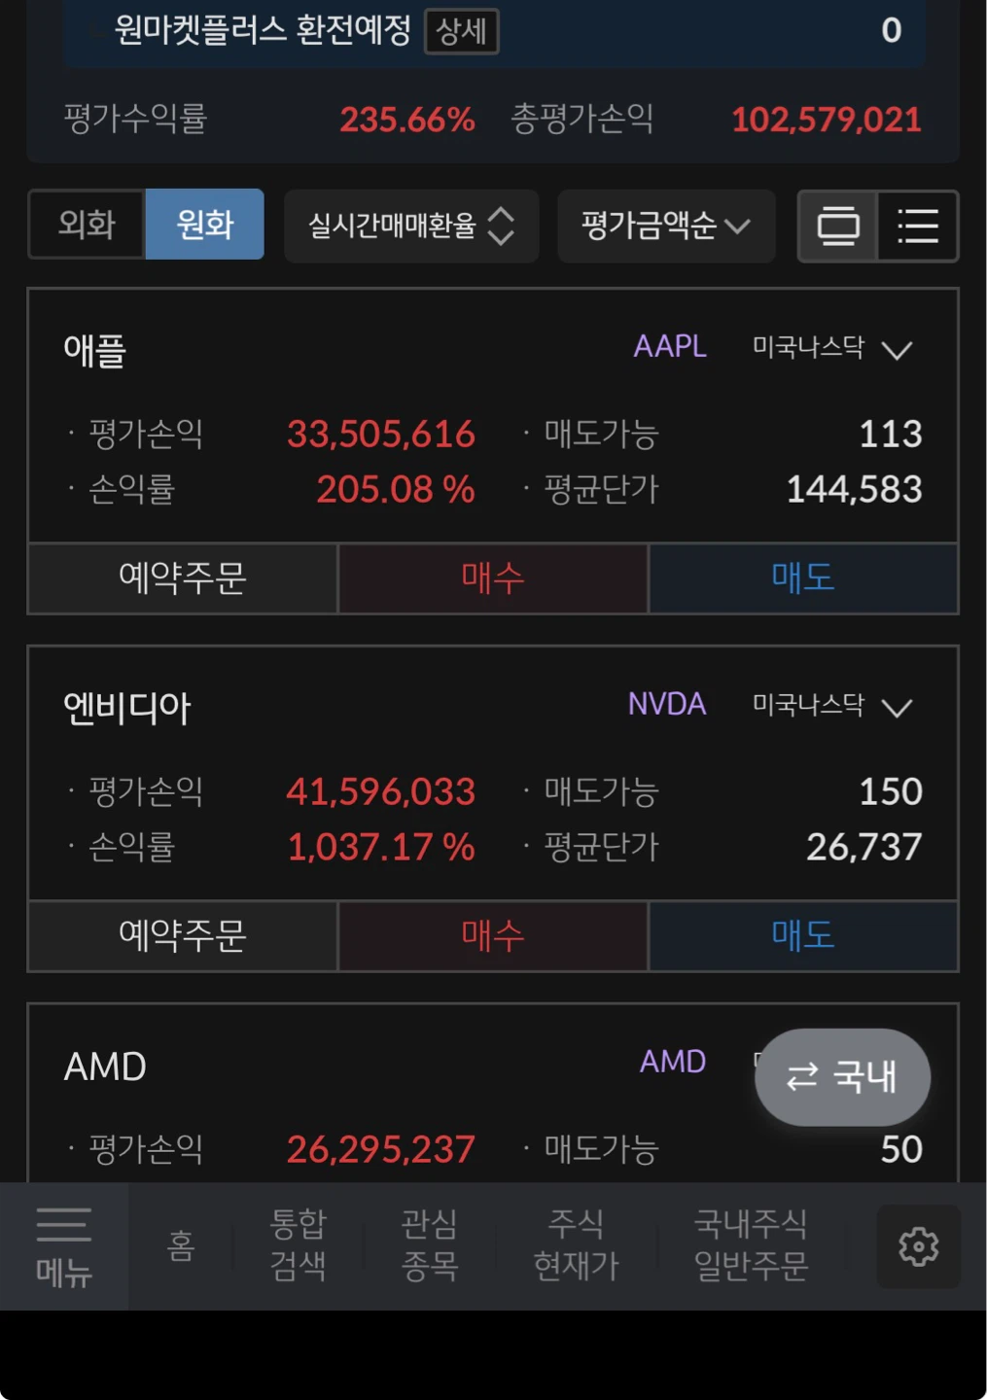The image size is (987, 1400).
Task: Open the 메뉴 hamburger menu
Action: pos(64,1246)
